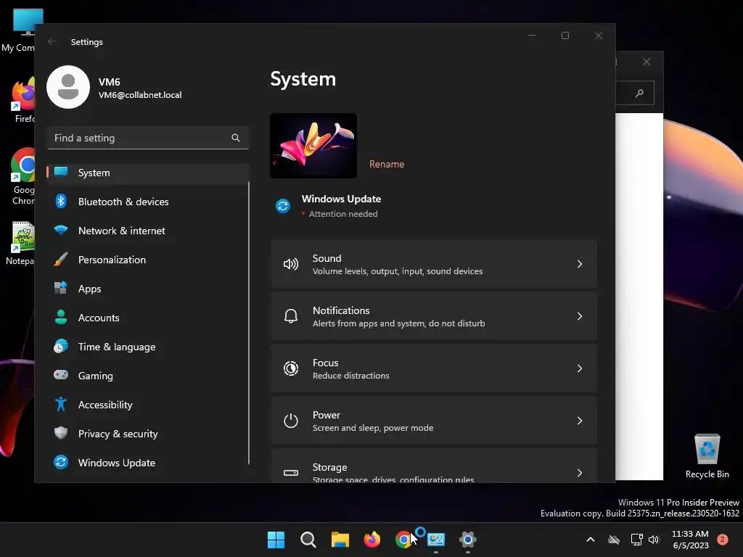Image resolution: width=743 pixels, height=557 pixels.
Task: Open Personalization in the sidebar
Action: click(148, 260)
